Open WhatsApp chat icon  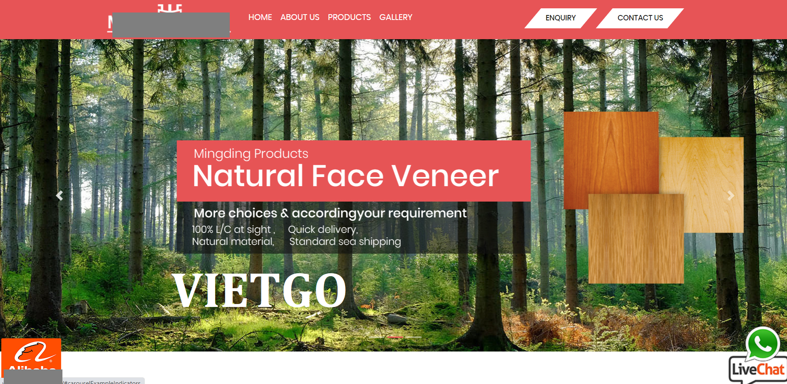tap(762, 344)
